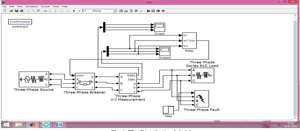300x131 pixels.
Task: Navigate back with the left arrow icon
Action: coord(45,11)
